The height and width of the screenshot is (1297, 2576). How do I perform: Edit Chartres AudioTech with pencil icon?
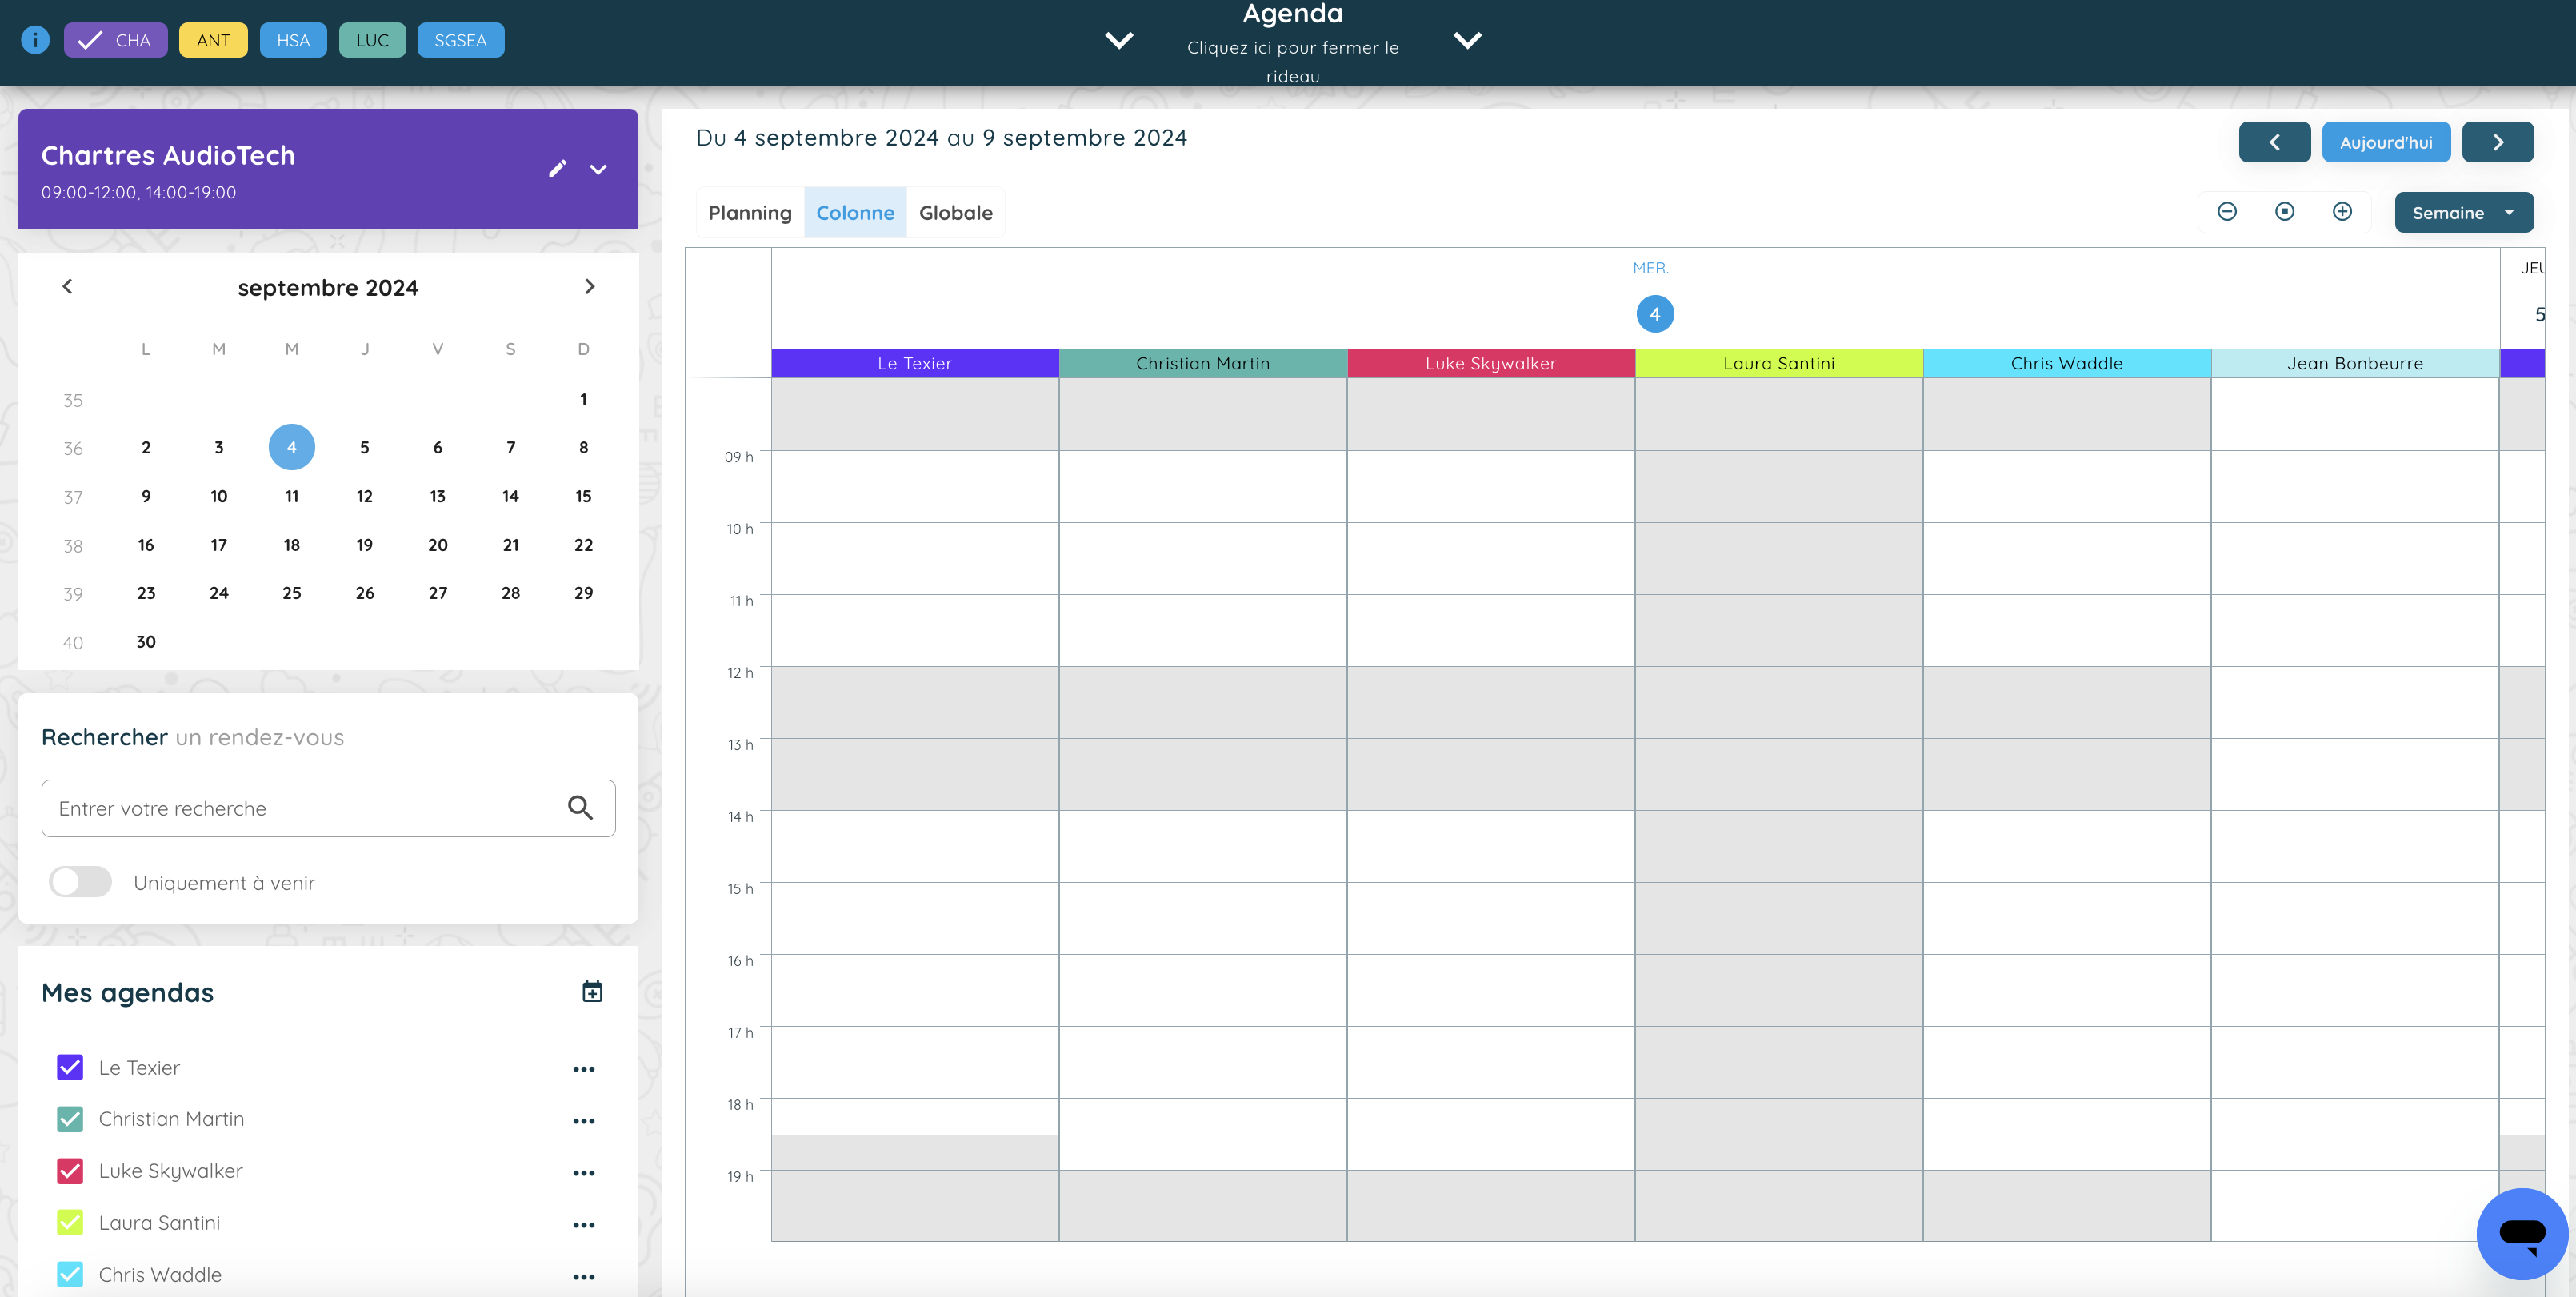click(x=557, y=169)
